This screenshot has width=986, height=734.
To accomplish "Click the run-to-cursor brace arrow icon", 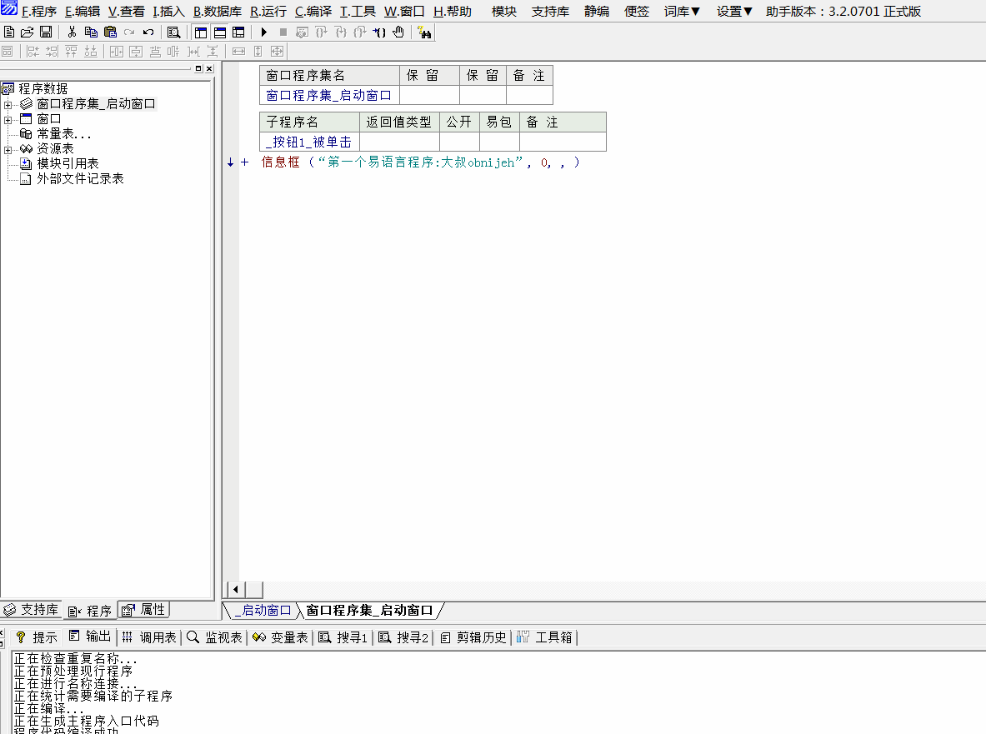I will click(379, 32).
